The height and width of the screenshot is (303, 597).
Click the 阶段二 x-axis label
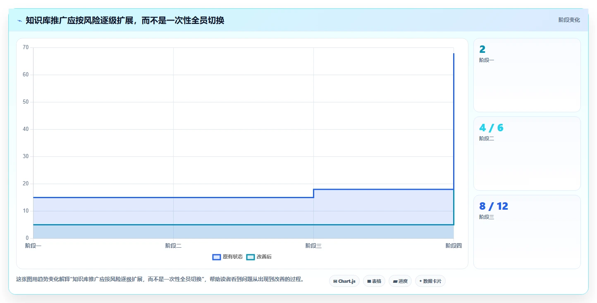click(173, 246)
